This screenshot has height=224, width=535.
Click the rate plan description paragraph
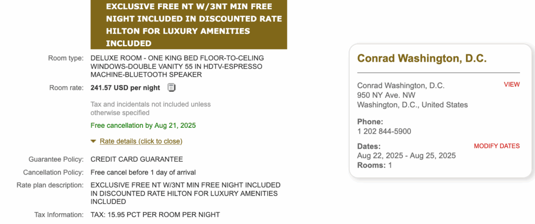[185, 193]
